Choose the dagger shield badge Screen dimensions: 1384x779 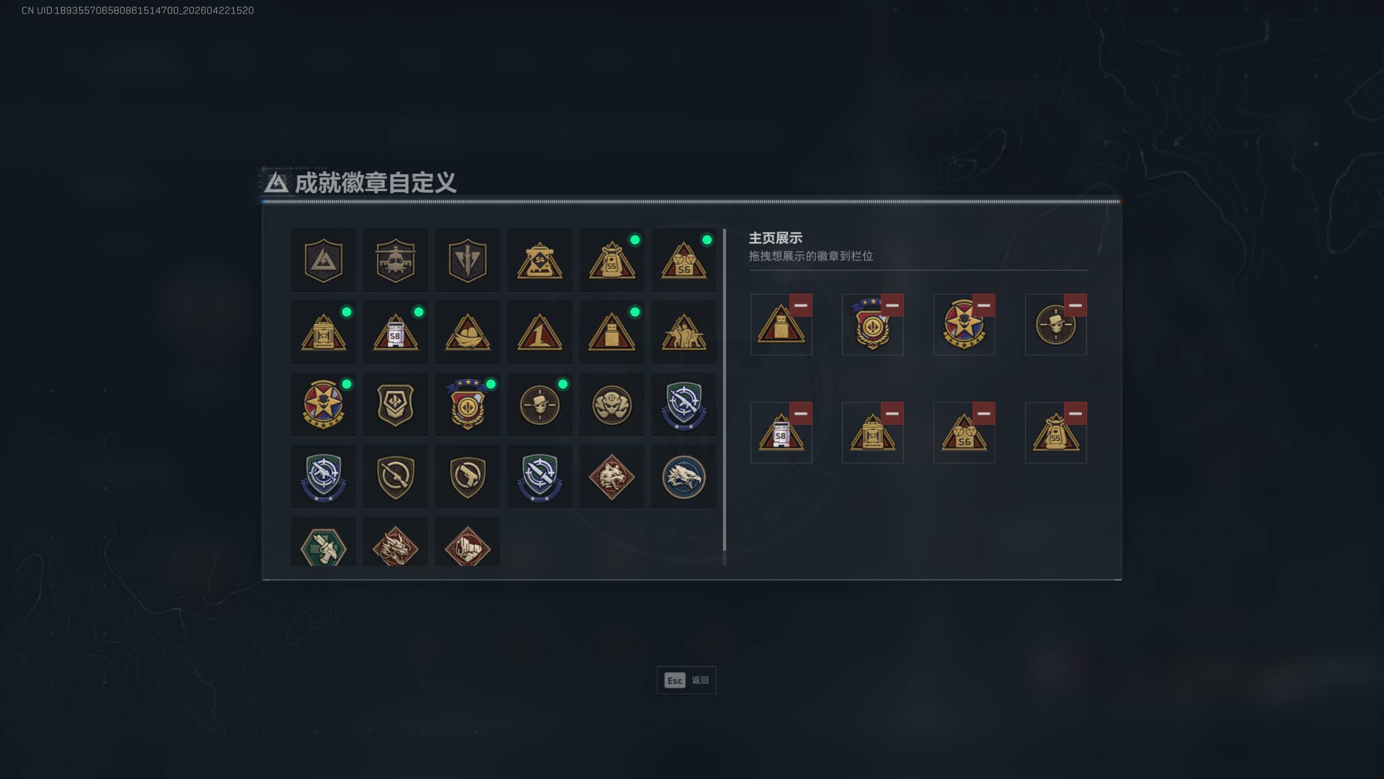click(x=468, y=260)
